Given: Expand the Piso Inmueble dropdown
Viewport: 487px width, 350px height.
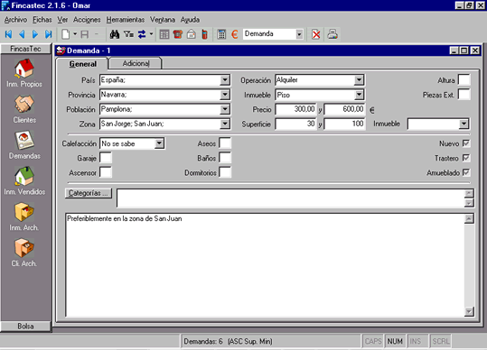Looking at the screenshot, I should click(x=359, y=95).
